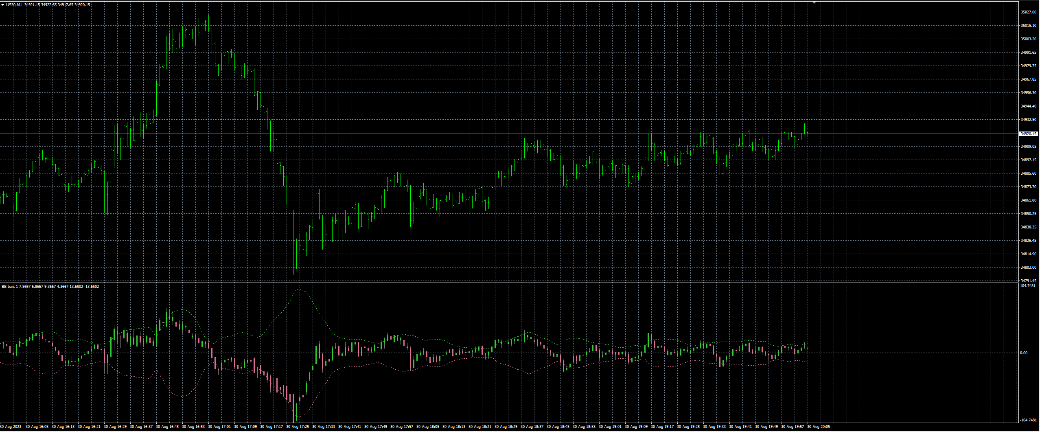This screenshot has height=432, width=1040.
Task: Click time label 30 Aug 19:41
Action: coord(740,427)
